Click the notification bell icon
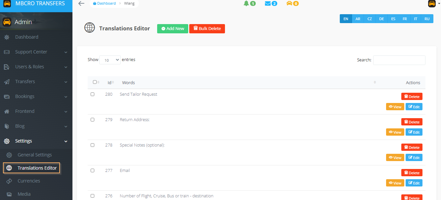Viewport: 441px width, 200px height. [x=246, y=4]
